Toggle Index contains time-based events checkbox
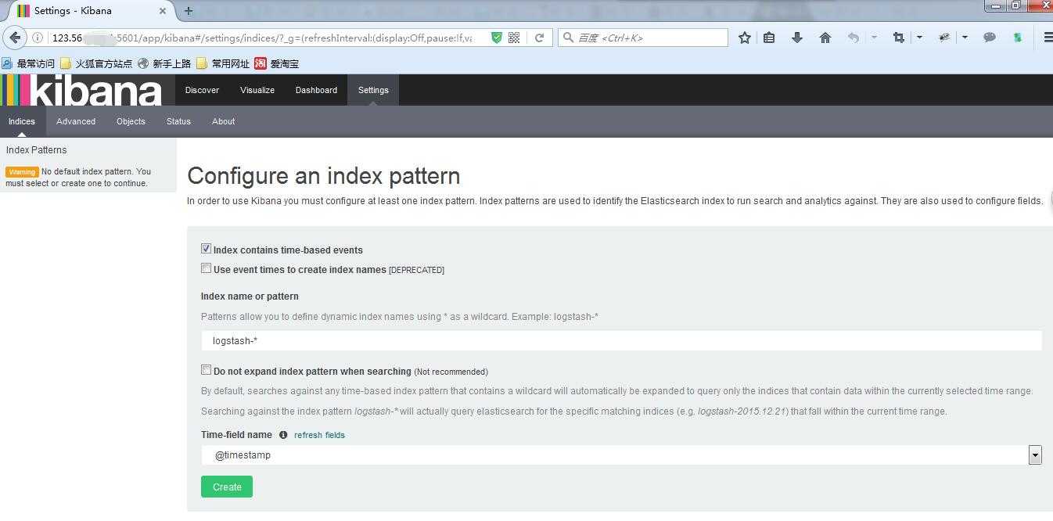 click(206, 249)
